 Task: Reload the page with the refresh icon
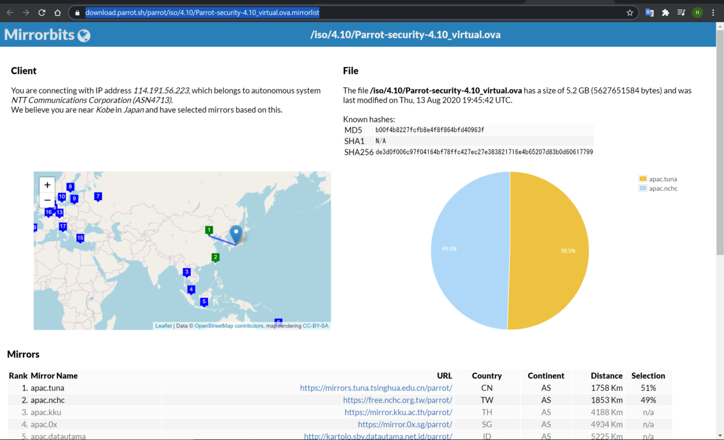coord(42,12)
